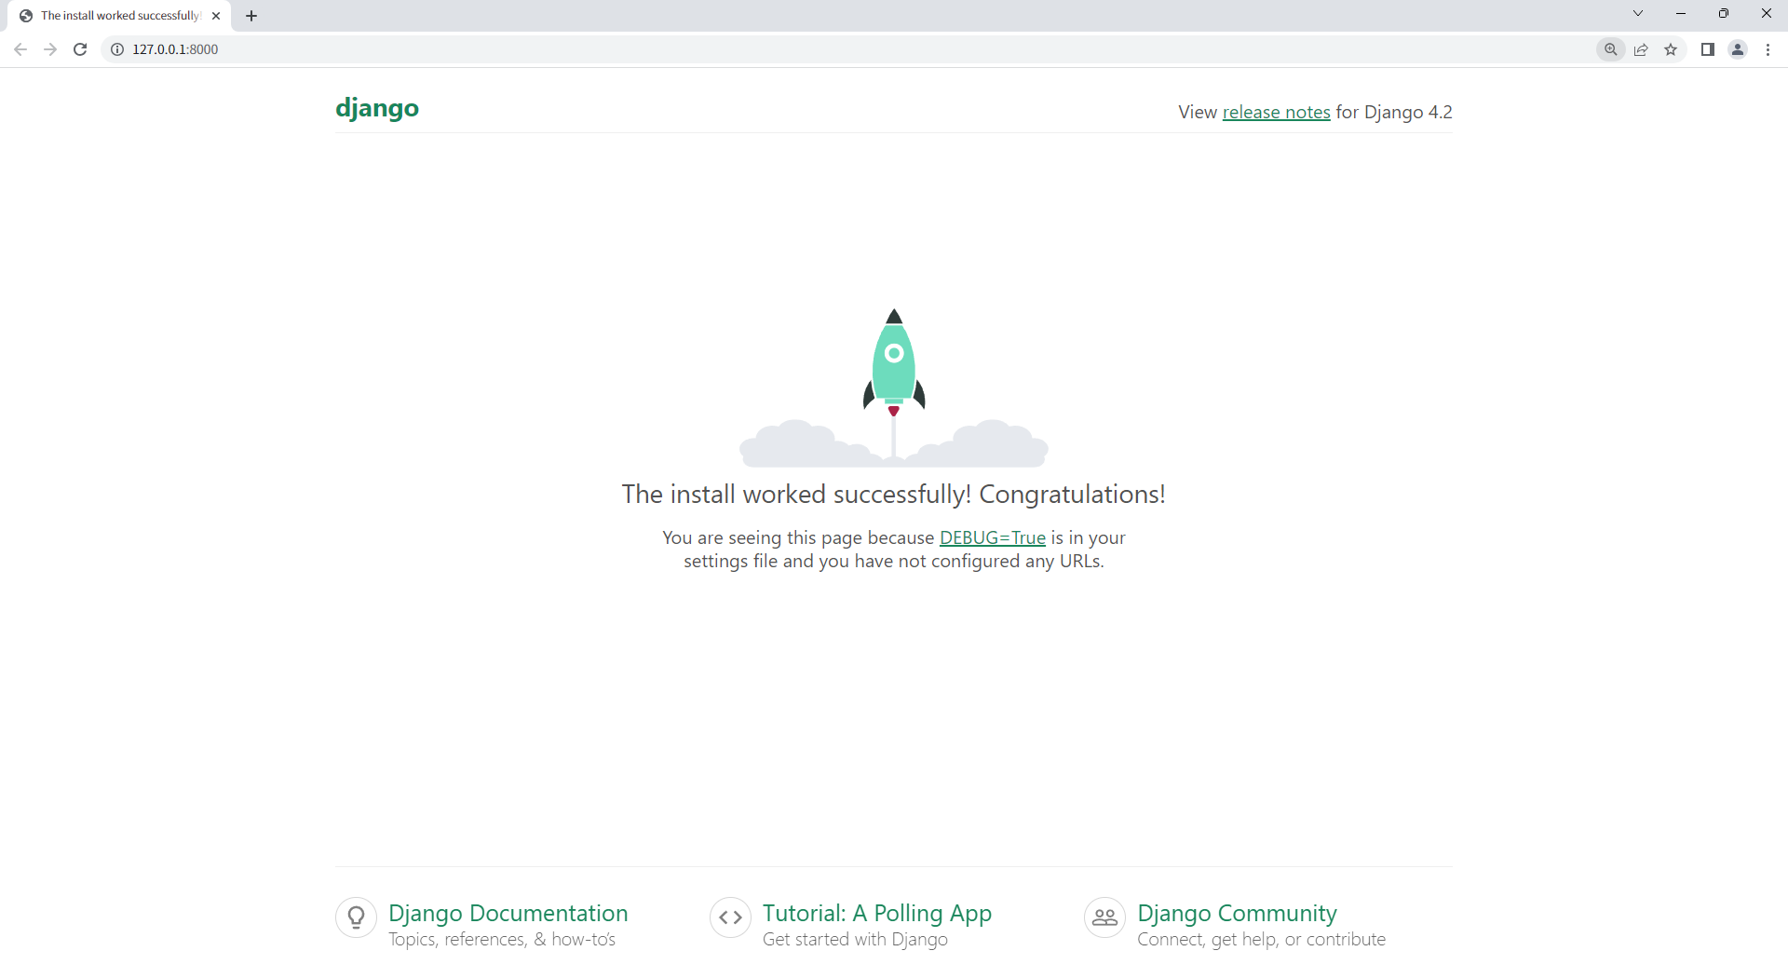
Task: Go back to the previous page
Action: pos(20,49)
